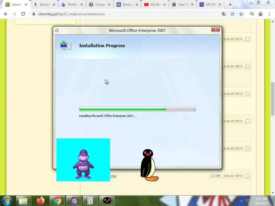
Task: Tick the third file row checkbox
Action: tap(248, 94)
